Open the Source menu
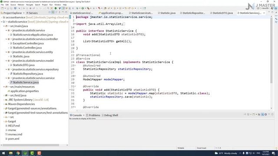Image resolution: width=278 pixels, height=156 pixels. (x=13, y=5)
